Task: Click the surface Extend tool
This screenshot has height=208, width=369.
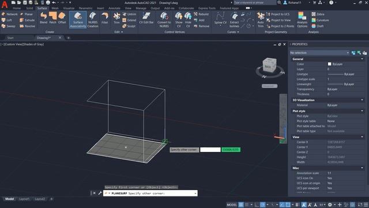Action: point(129,20)
